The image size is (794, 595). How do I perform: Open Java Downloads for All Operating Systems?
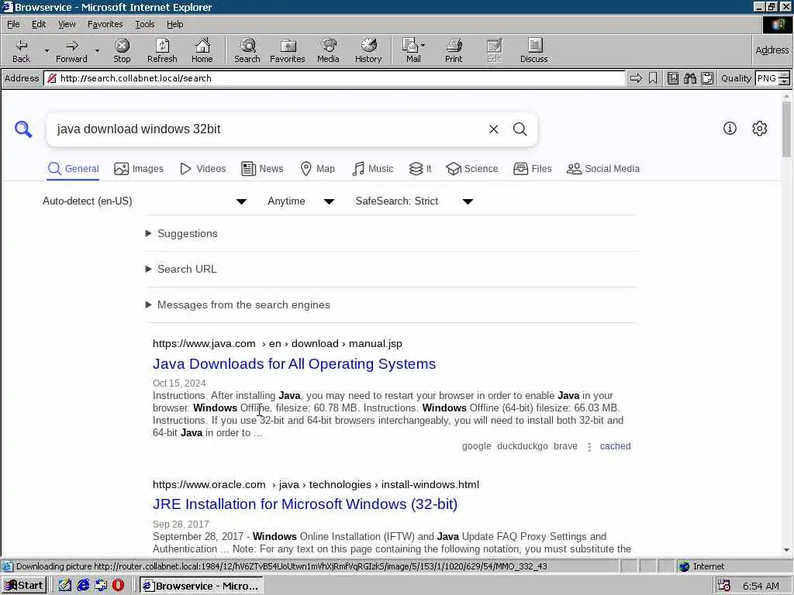294,364
